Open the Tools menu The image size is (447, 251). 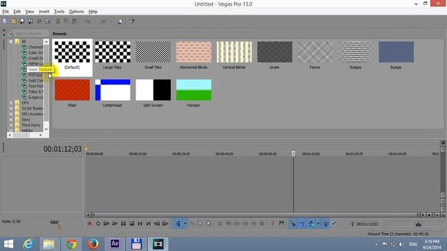tap(59, 12)
